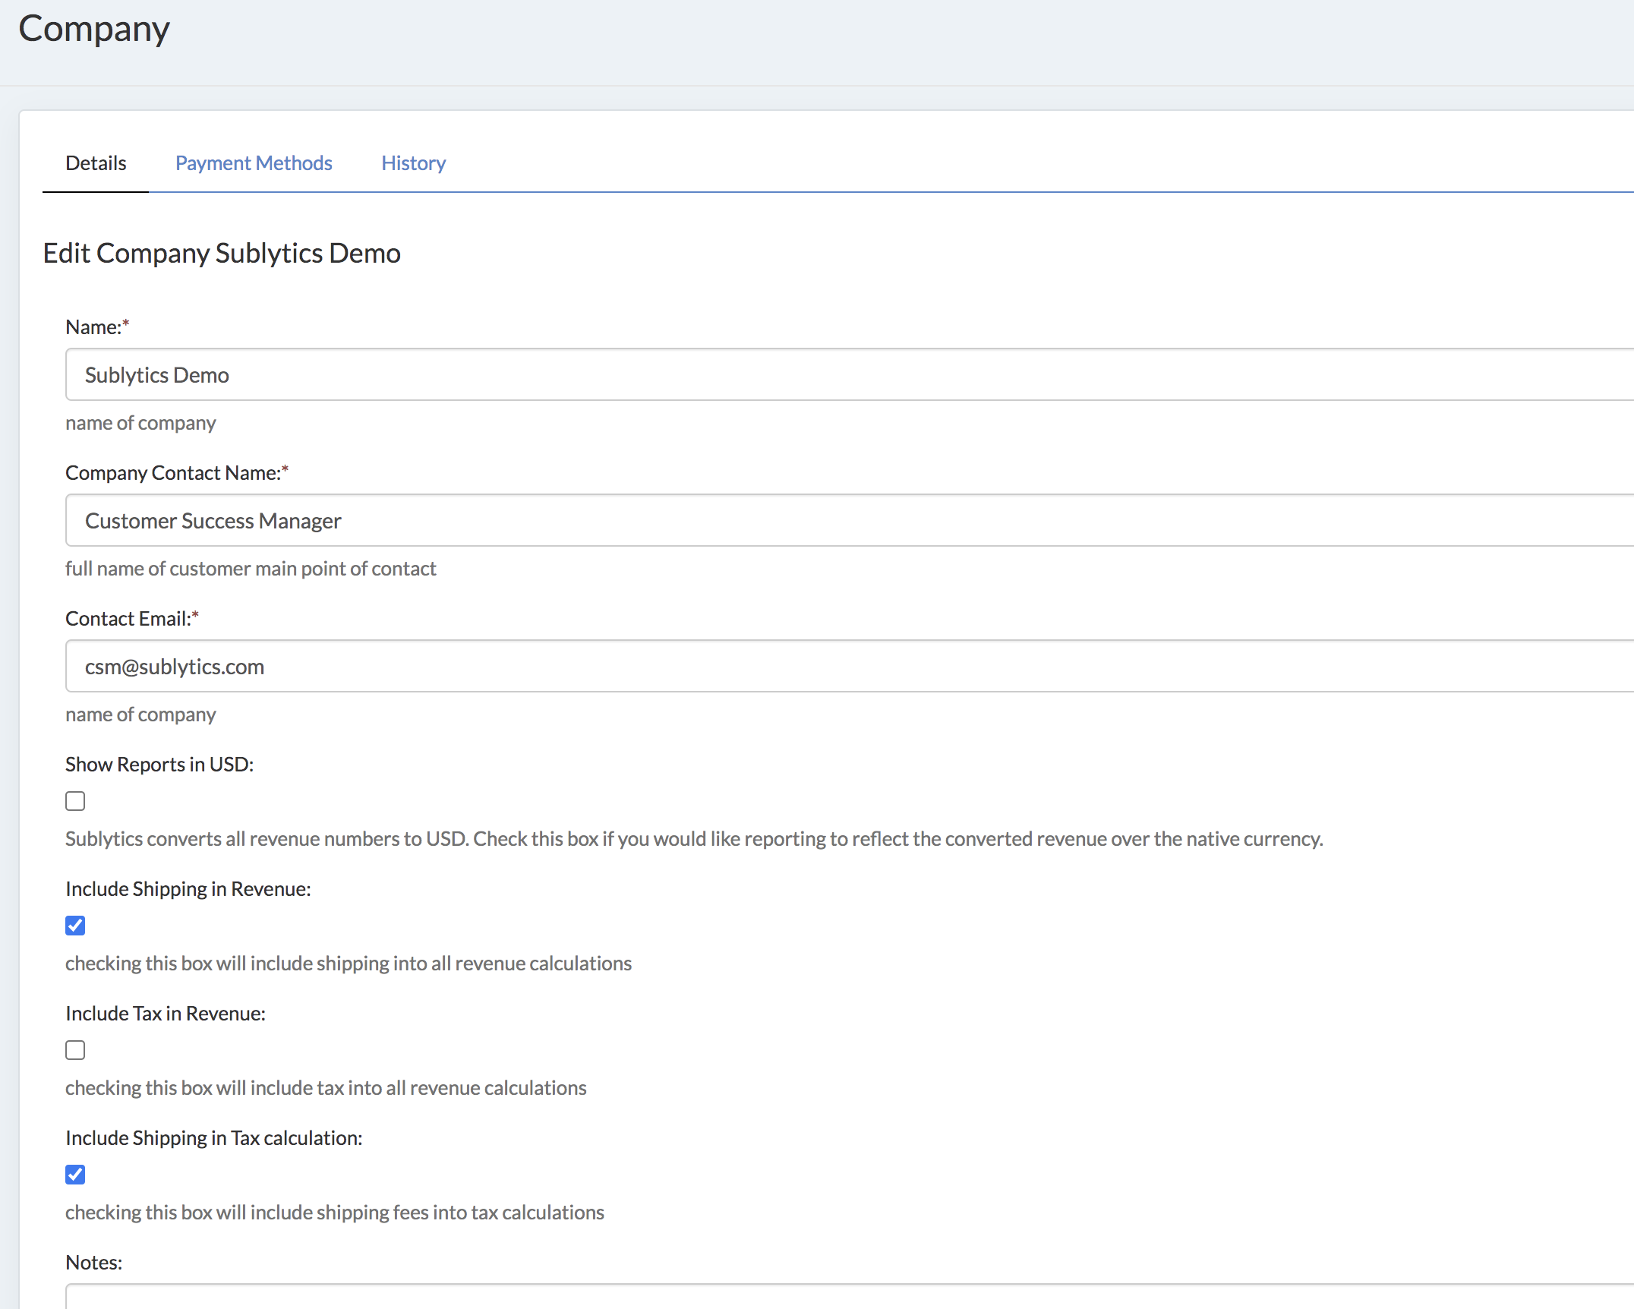Screen dimensions: 1634x1309
Task: Click the Contact Email field with csm@sublytics.com
Action: pyautogui.click(x=835, y=666)
